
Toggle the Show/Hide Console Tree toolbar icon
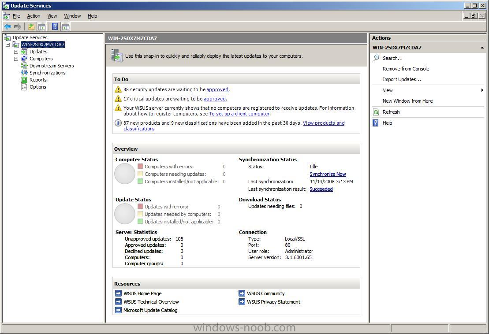coord(41,27)
